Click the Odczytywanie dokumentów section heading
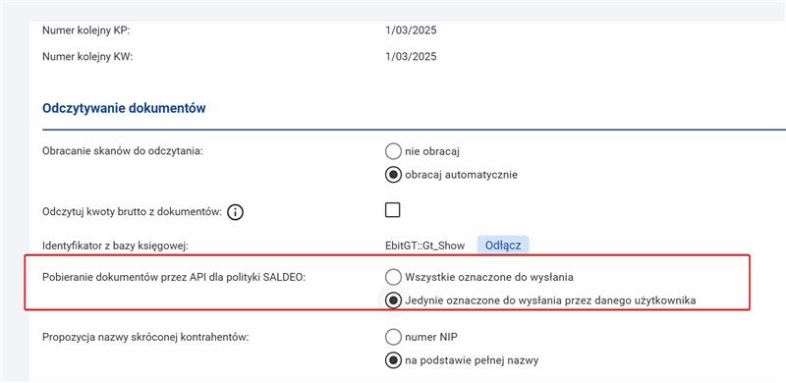786x383 pixels. point(125,108)
